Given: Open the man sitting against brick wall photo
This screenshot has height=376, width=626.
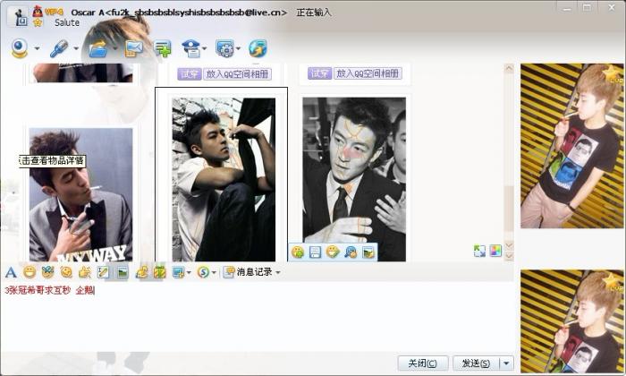Looking at the screenshot, I should tap(224, 180).
